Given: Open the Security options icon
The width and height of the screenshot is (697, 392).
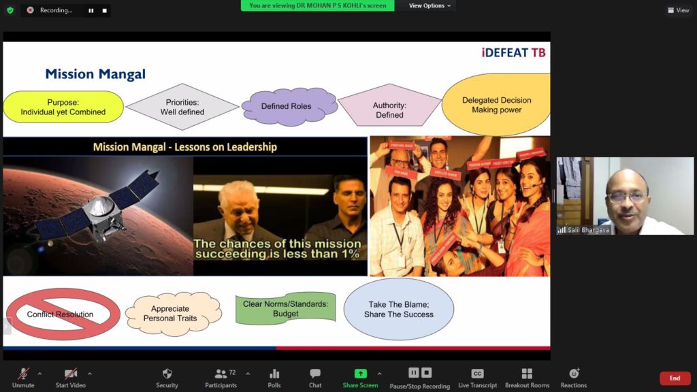Looking at the screenshot, I should pyautogui.click(x=167, y=374).
